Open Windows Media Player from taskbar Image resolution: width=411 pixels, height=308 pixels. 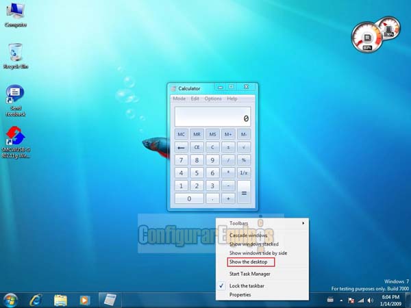click(84, 300)
